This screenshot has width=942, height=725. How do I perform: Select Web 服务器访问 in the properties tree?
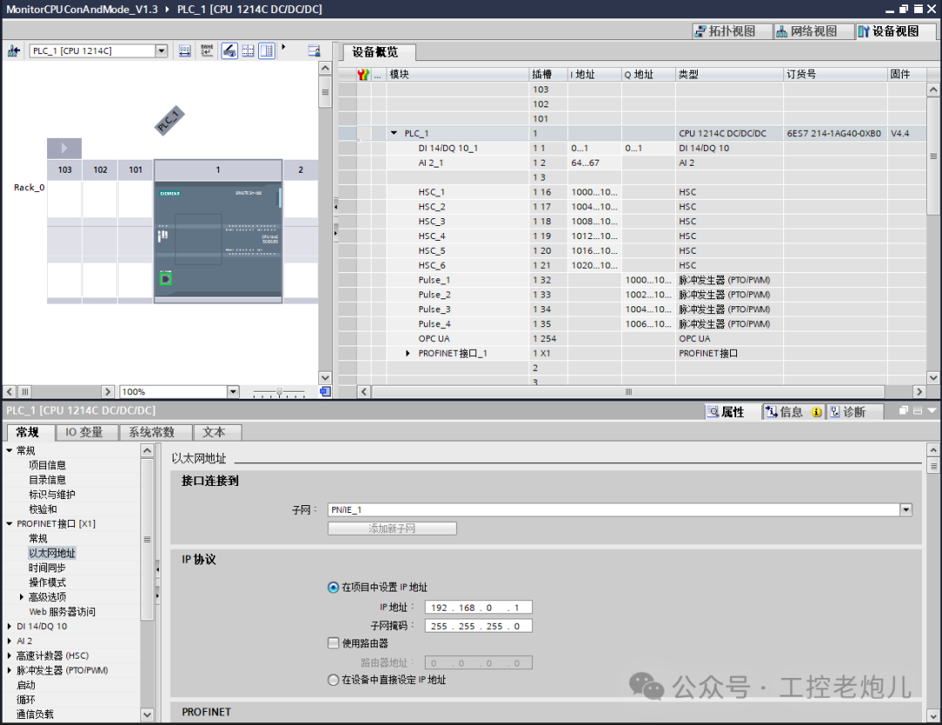pos(63,612)
